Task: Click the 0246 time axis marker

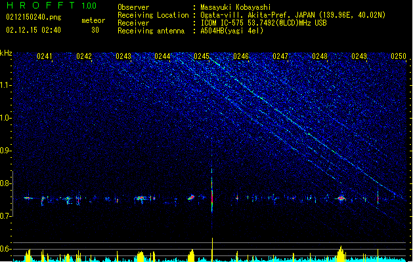Action: tap(241, 56)
